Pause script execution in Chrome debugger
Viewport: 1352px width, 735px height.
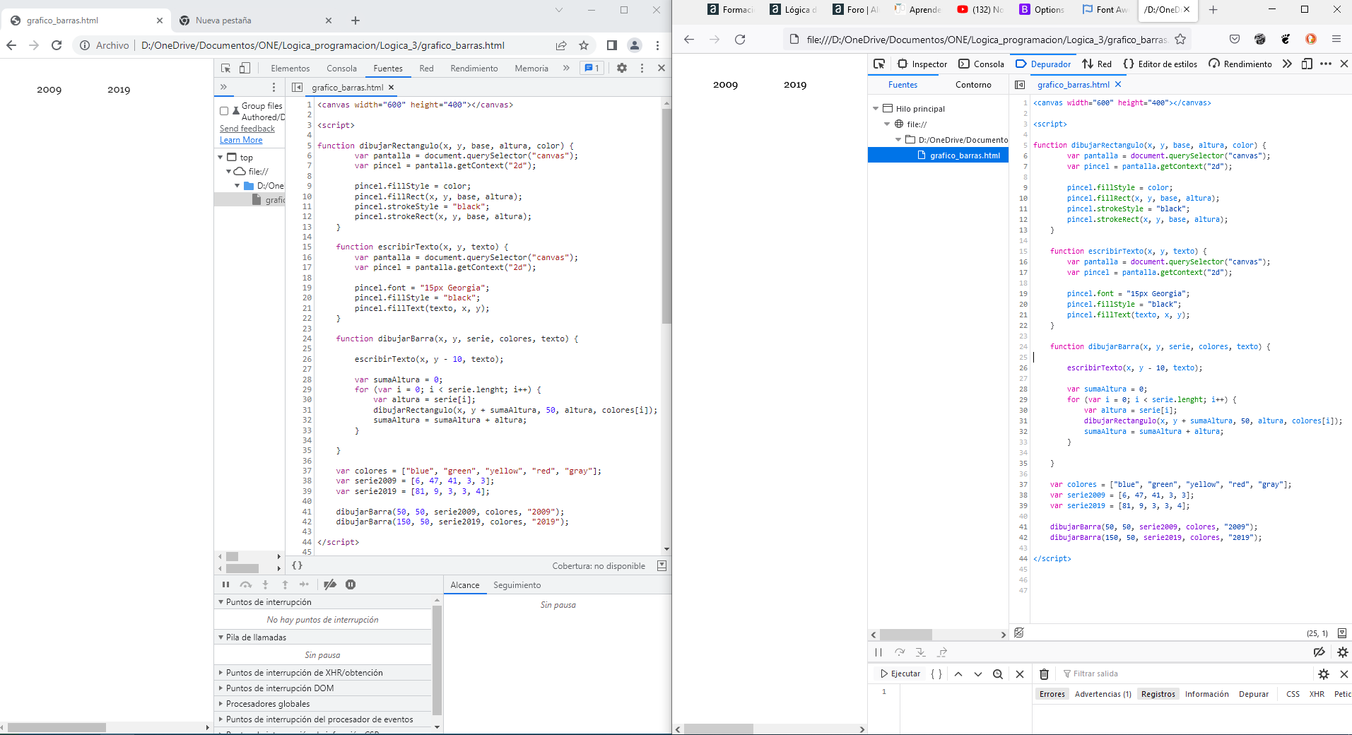tap(225, 584)
